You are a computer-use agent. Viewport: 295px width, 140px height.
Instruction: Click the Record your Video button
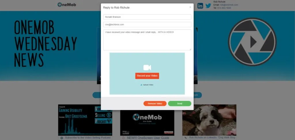pyautogui.click(x=147, y=76)
